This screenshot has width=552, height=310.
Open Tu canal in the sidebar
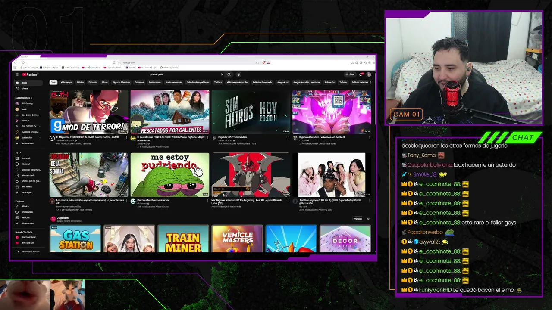pyautogui.click(x=28, y=158)
